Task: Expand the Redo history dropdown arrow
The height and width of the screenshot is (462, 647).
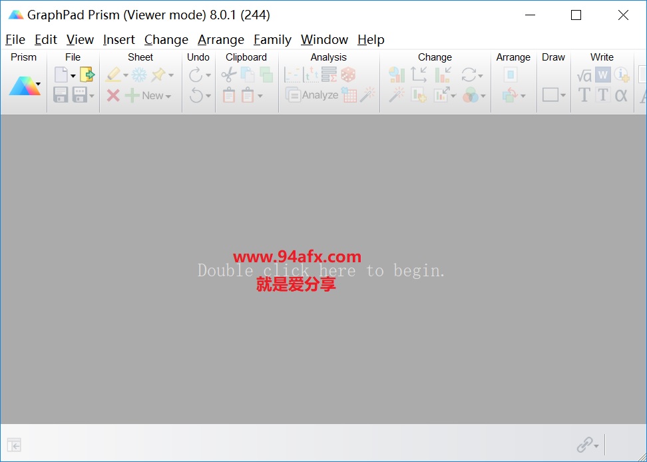Action: pos(208,75)
